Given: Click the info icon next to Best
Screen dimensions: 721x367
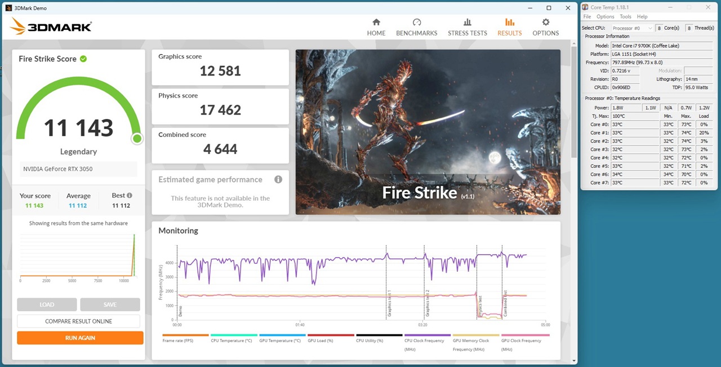Looking at the screenshot, I should [x=130, y=195].
